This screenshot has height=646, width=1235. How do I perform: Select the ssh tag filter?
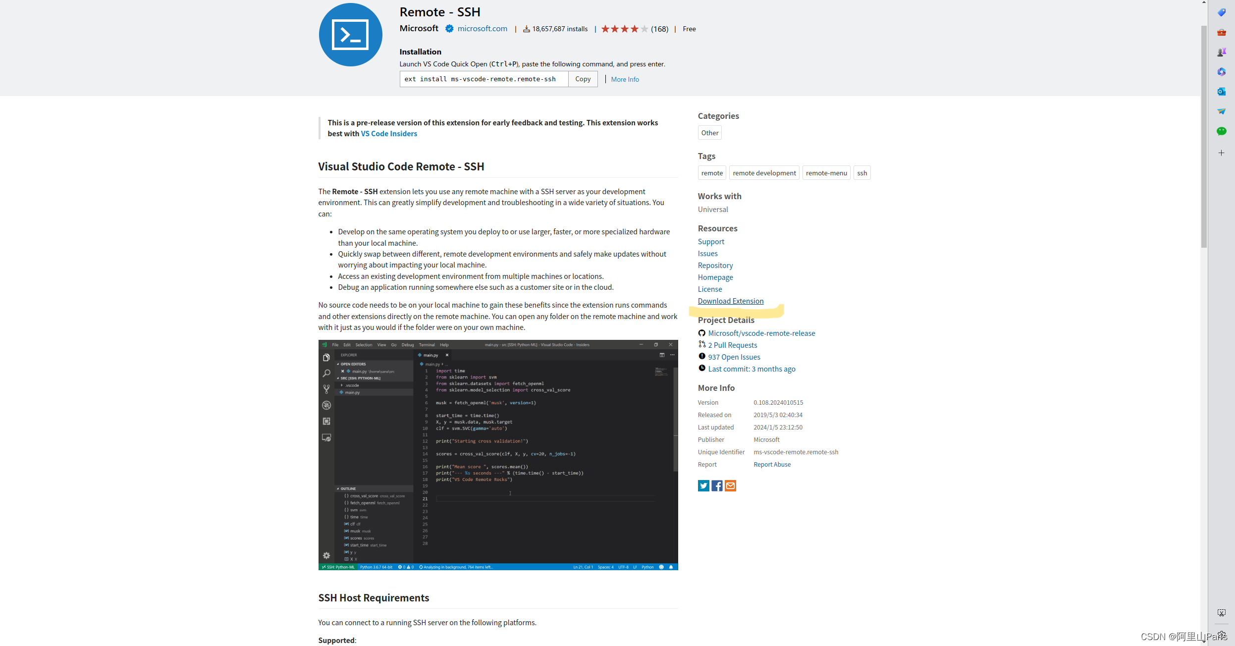861,172
